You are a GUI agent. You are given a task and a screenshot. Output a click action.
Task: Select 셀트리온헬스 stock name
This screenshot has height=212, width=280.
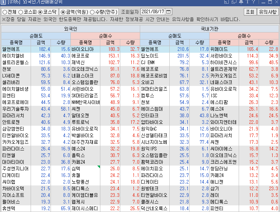(x=15, y=62)
